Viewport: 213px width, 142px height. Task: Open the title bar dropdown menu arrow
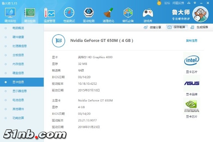tap(195, 3)
